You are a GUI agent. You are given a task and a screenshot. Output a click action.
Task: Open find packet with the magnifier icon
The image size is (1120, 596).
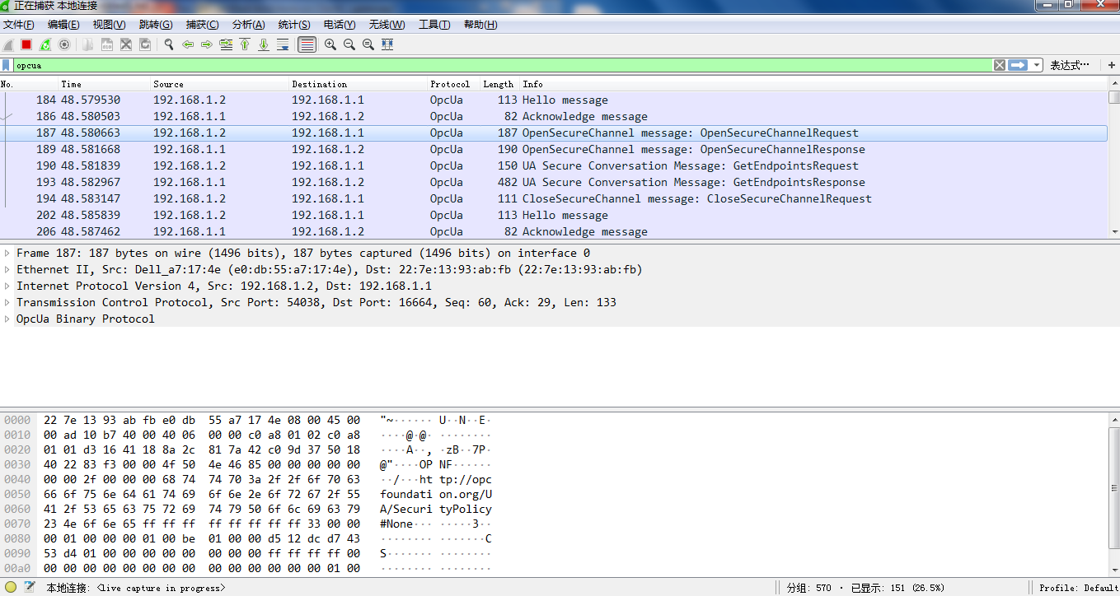coord(168,44)
